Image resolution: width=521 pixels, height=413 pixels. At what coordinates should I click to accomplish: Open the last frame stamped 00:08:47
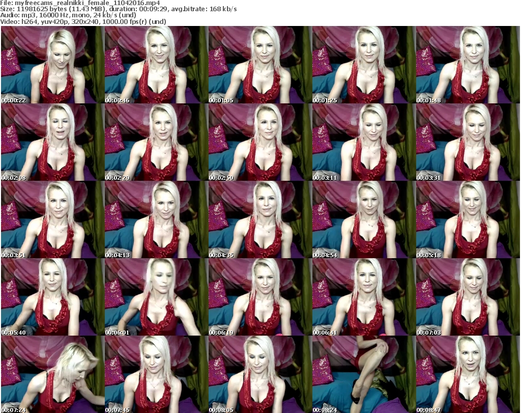coord(468,374)
